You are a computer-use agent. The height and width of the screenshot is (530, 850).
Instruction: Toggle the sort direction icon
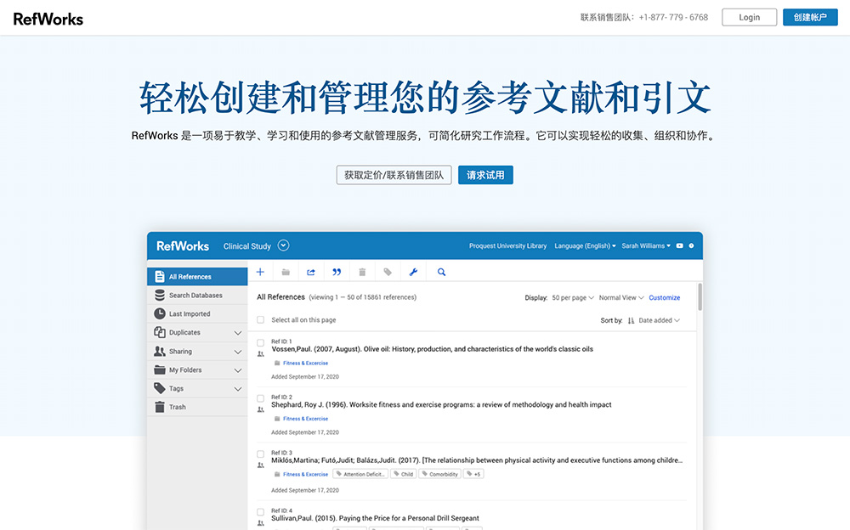(631, 320)
